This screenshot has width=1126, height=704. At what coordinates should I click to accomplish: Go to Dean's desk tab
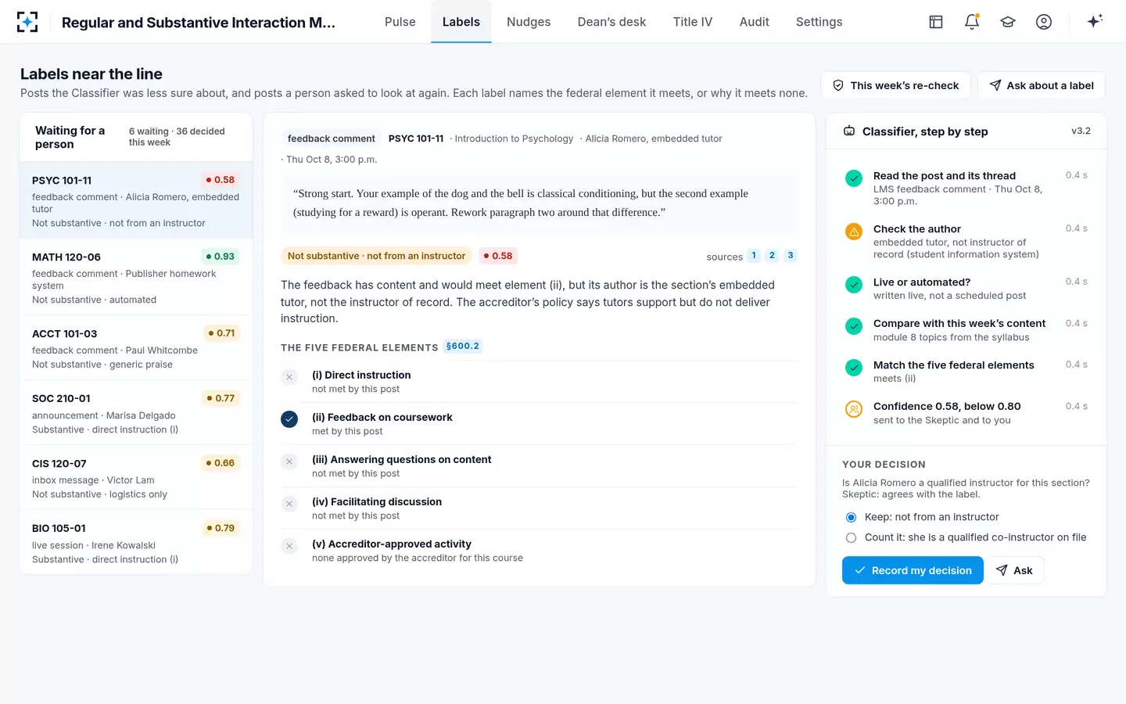click(611, 22)
